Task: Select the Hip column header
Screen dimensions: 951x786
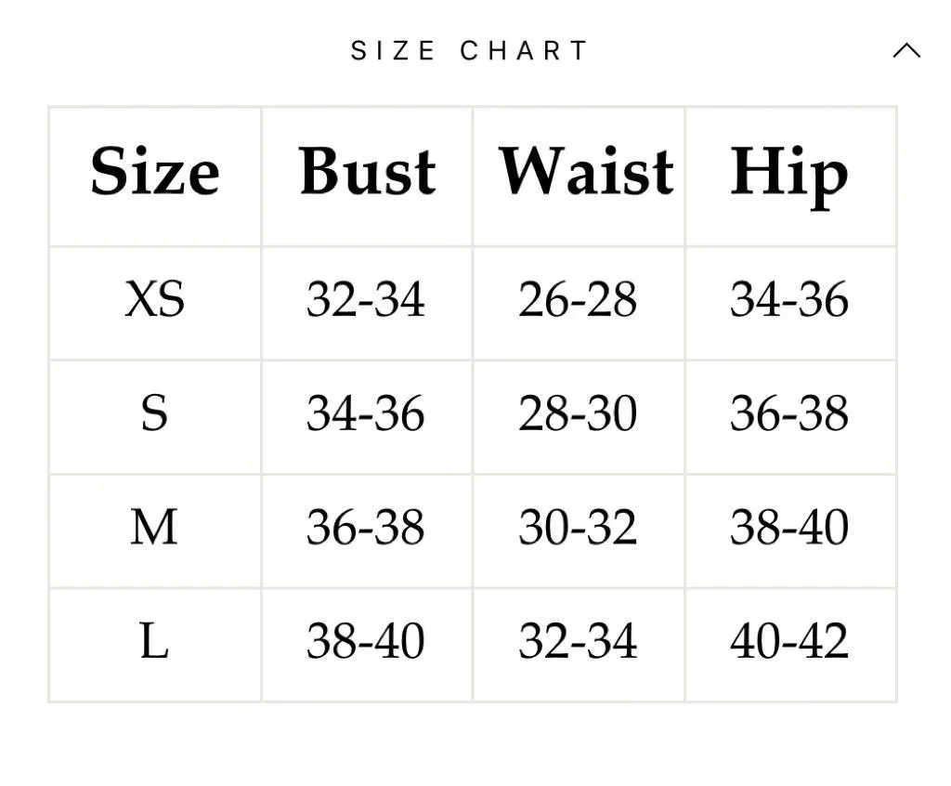Action: point(789,176)
